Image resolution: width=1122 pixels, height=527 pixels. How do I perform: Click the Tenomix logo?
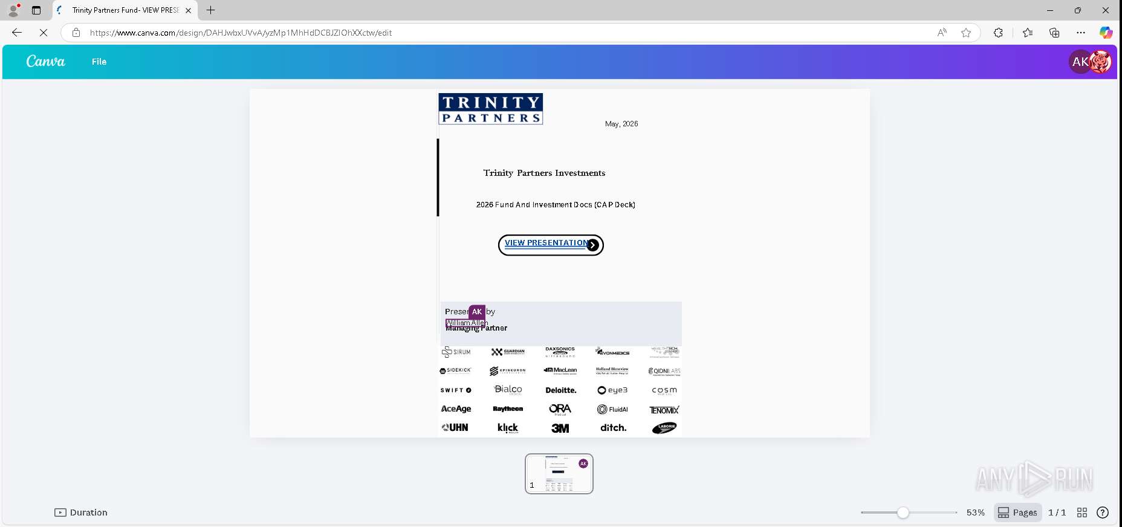coord(664,410)
